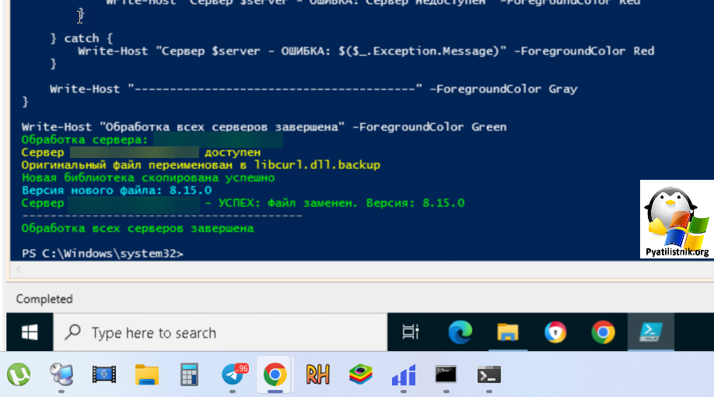Open File Explorer on the dark taskbar

[508, 333]
